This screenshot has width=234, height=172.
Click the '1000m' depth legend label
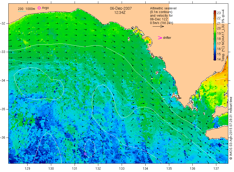tap(30, 9)
